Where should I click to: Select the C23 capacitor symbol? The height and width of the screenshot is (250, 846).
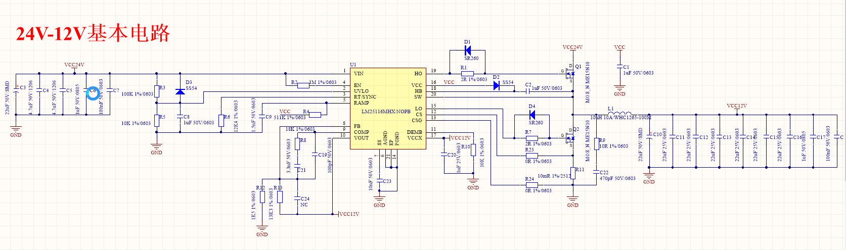point(379,181)
